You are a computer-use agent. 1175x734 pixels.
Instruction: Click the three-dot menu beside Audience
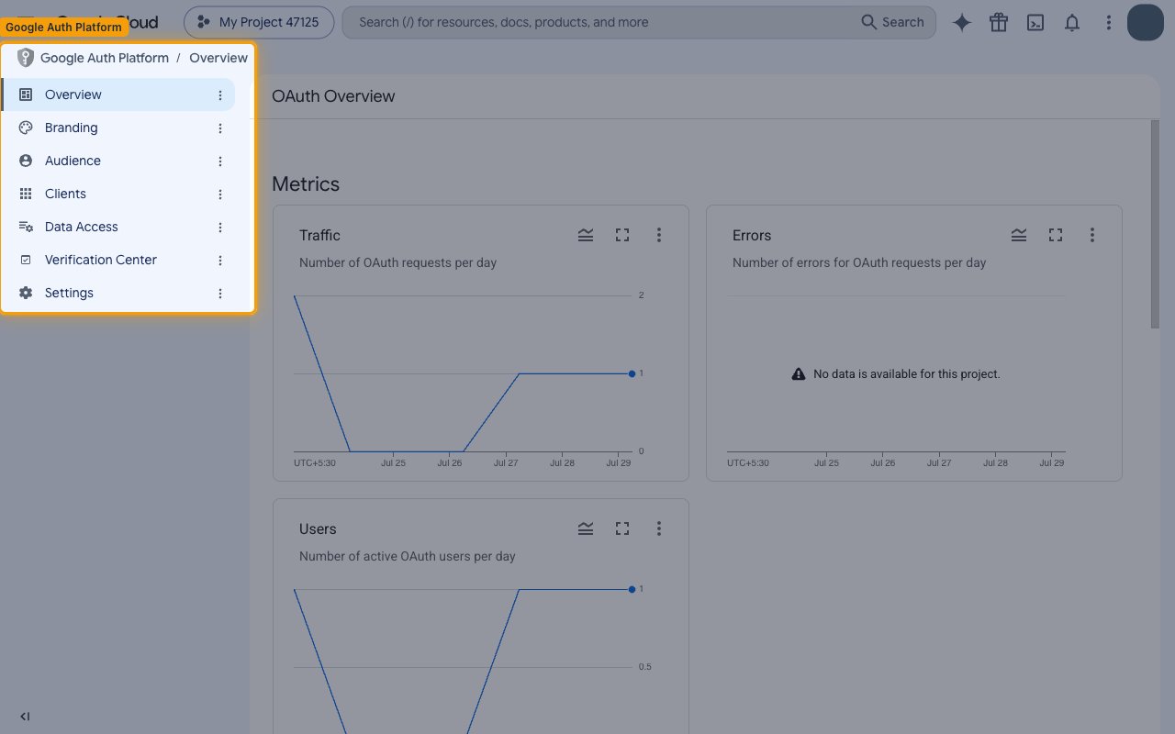click(x=220, y=161)
